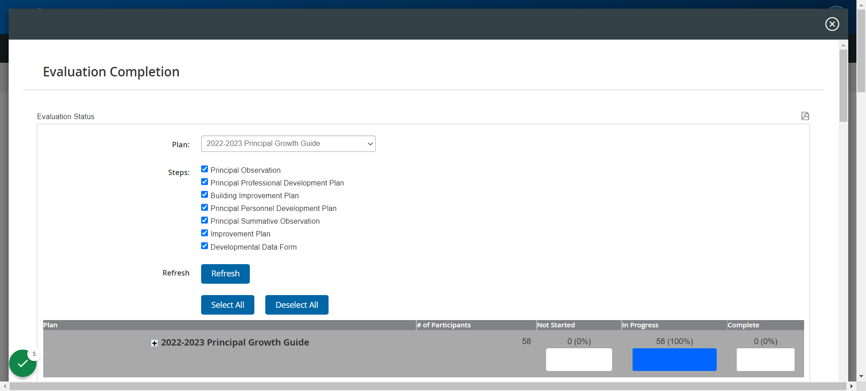Viewport: 866px width, 391px height.
Task: Click the Complete white bar
Action: [765, 360]
